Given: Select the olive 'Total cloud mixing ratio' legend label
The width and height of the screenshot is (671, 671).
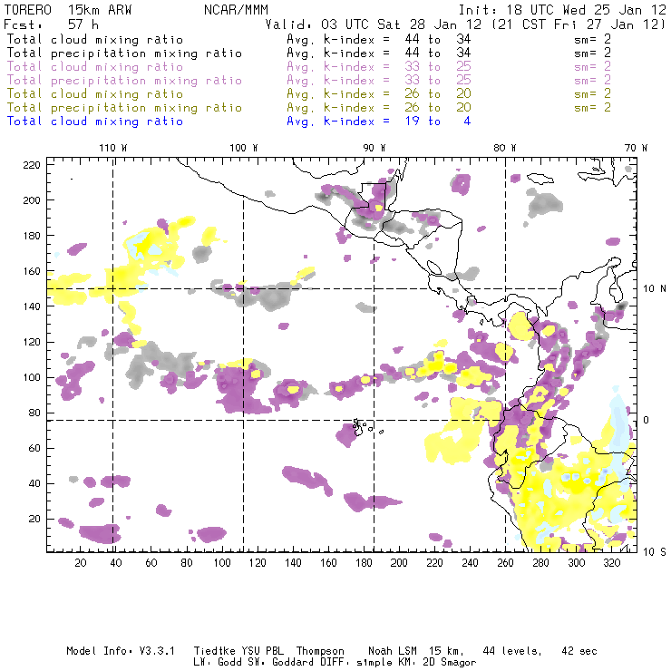Looking at the screenshot, I should point(95,93).
